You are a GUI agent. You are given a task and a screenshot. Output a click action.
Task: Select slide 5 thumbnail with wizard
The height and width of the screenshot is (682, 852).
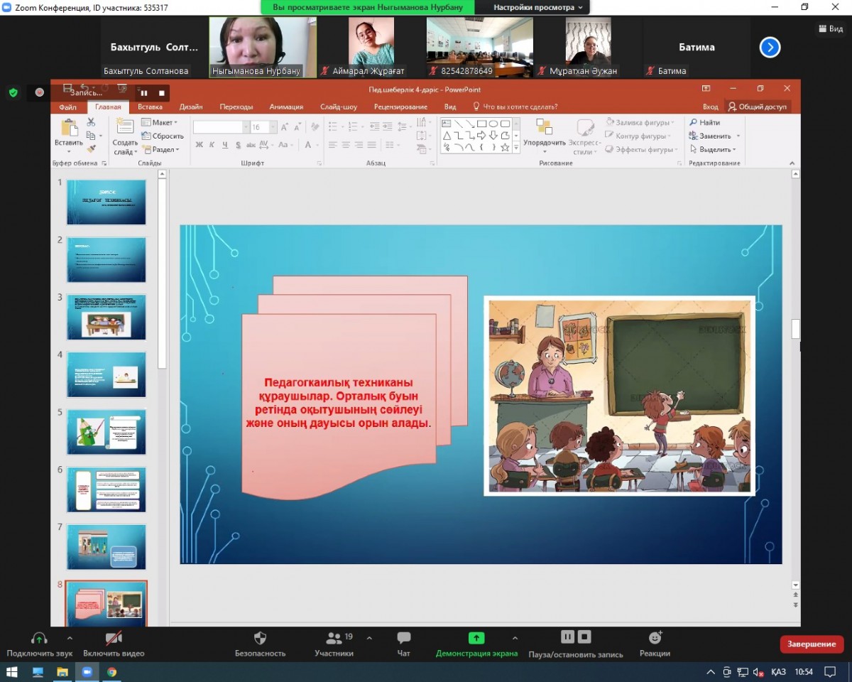[106, 432]
